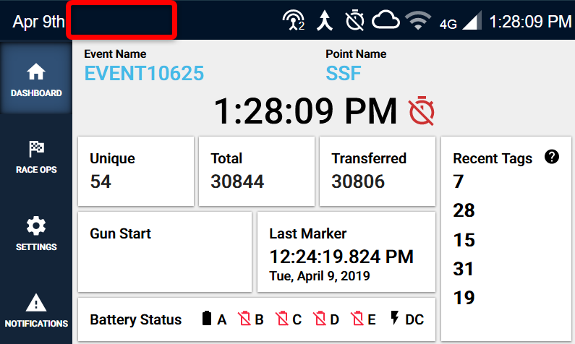Click Last Marker time 12:24:19.824 PM
Viewport: 575px width, 344px height.
click(x=341, y=257)
